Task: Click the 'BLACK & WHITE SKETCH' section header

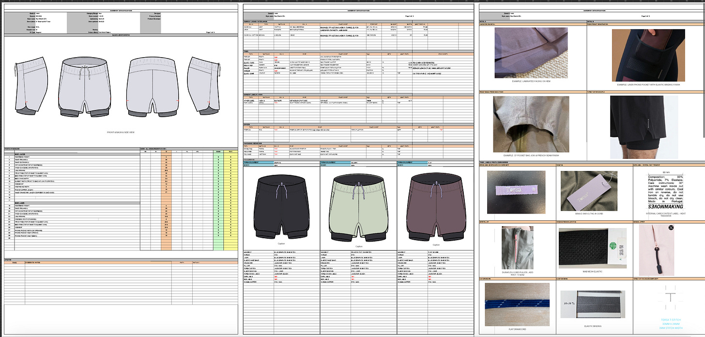Action: coord(121,36)
